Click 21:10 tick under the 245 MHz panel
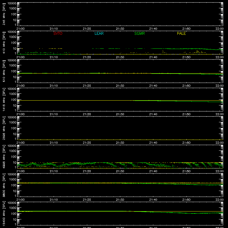Viewport: 228px width, 228px height. [x=54, y=29]
